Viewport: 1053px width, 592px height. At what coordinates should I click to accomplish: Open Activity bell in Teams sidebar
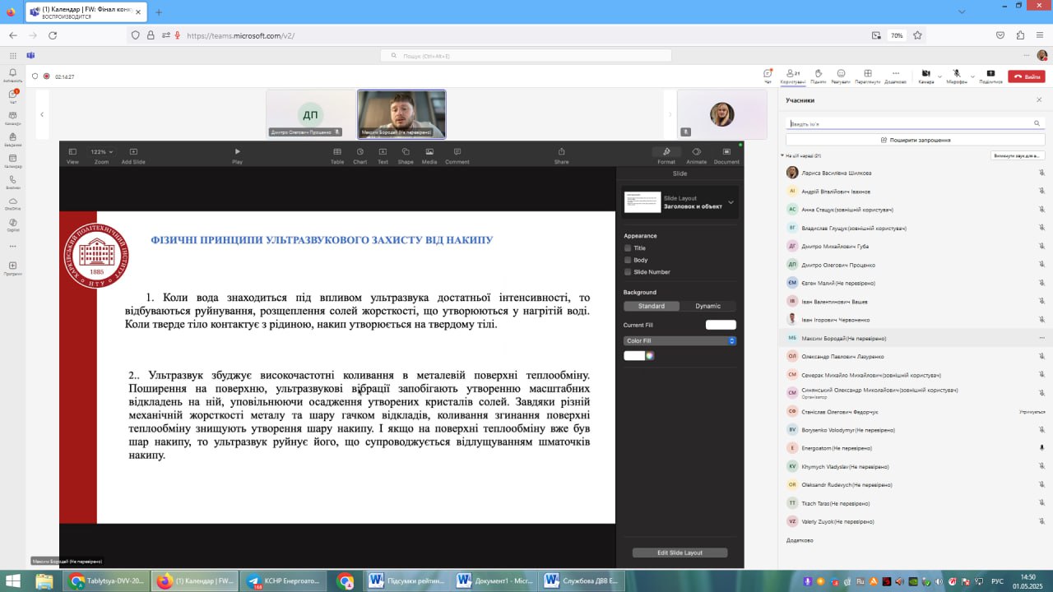click(13, 73)
